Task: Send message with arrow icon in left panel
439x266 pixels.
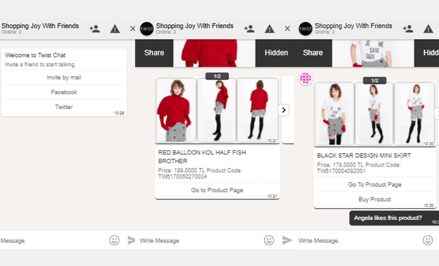Action: [132, 241]
